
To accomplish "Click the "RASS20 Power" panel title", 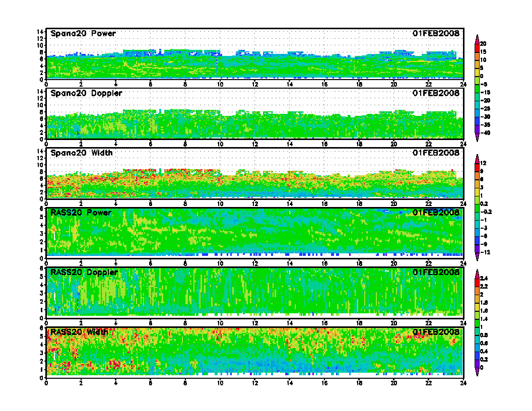I will 81,213.
